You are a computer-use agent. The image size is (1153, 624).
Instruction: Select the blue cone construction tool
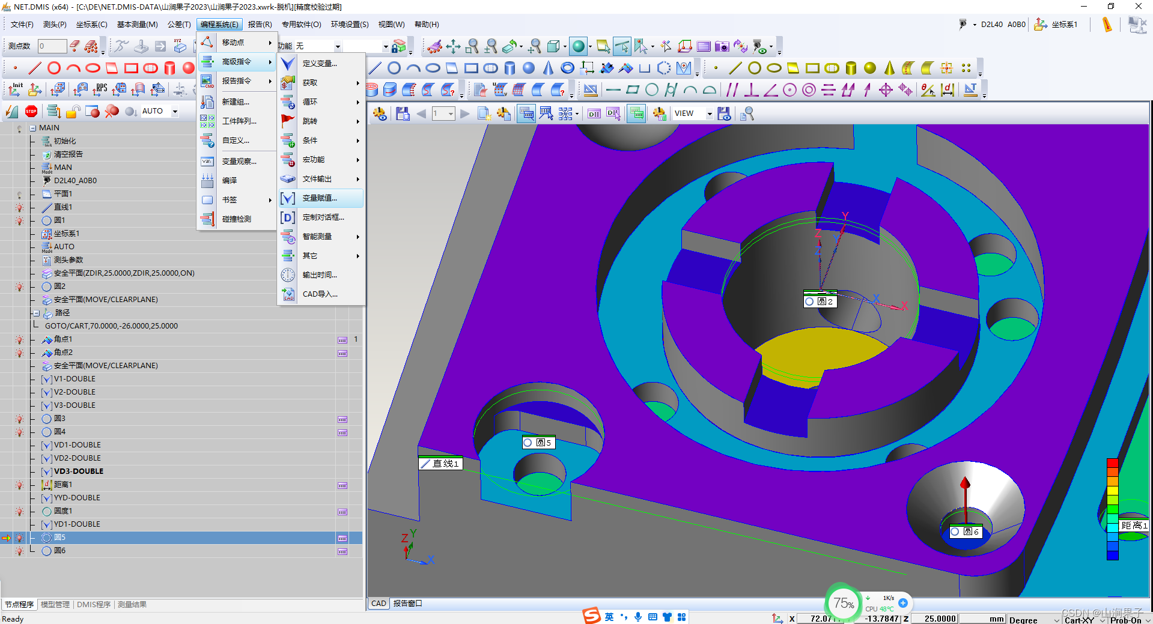(548, 68)
